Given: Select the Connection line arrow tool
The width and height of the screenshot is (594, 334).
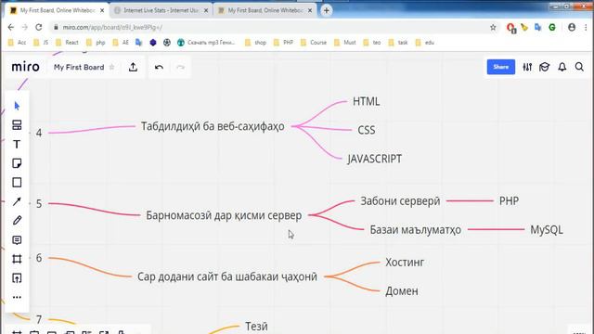Looking at the screenshot, I should [x=17, y=201].
